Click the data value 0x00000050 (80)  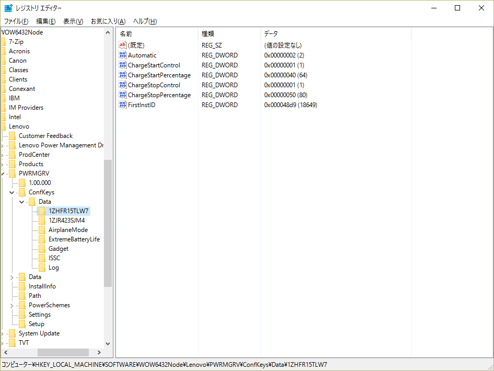coord(286,95)
